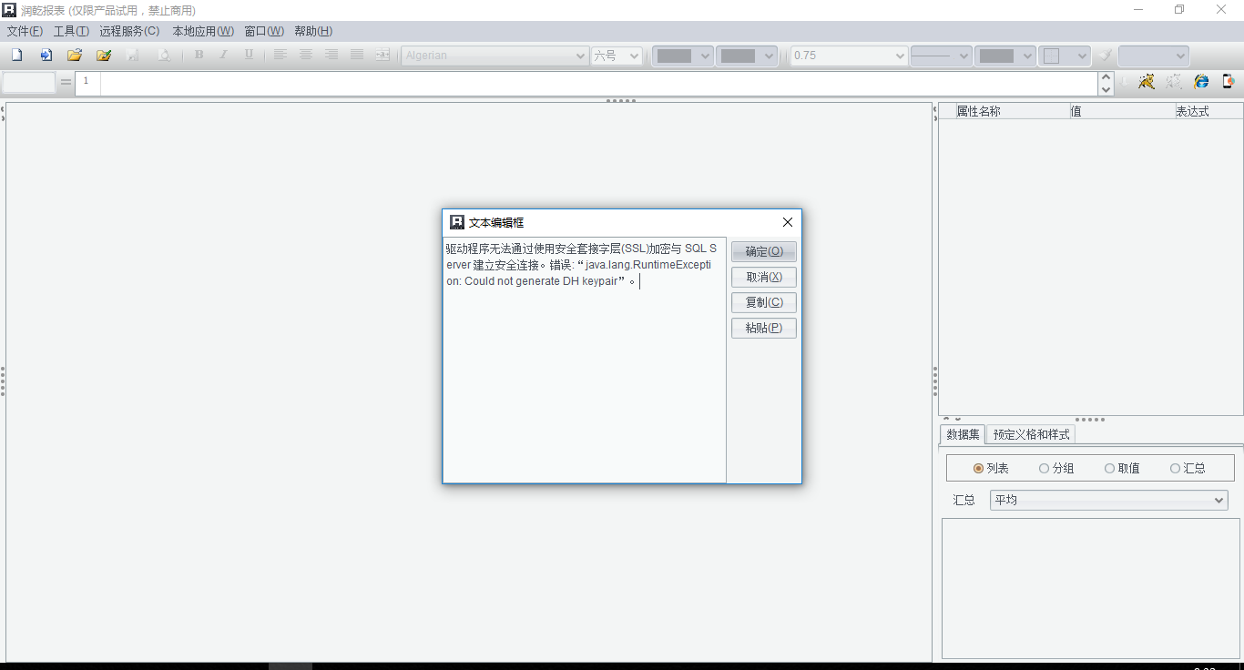Click the print preview magnifier icon
Image resolution: width=1244 pixels, height=670 pixels.
tap(164, 56)
